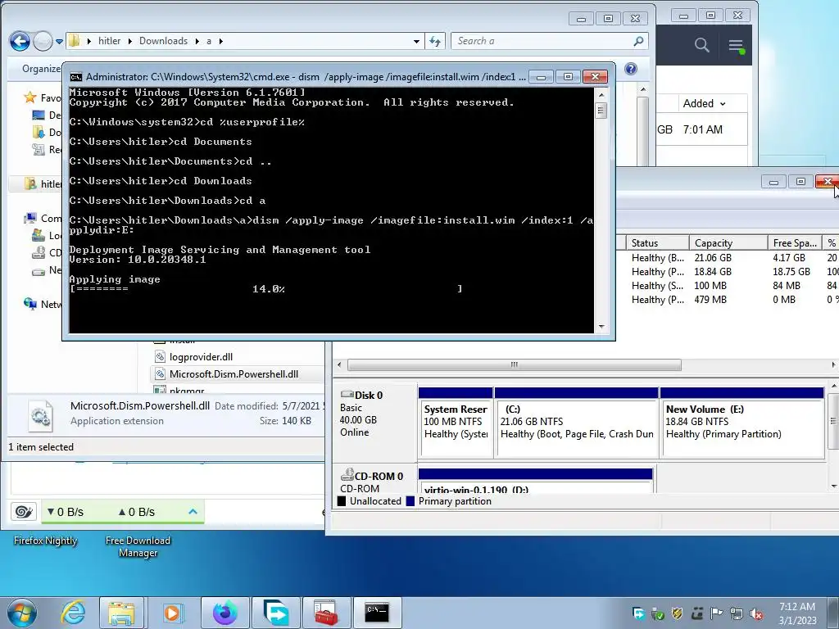The image size is (839, 629).
Task: Open the Free Download Manager desktop shortcut
Action: [138, 546]
